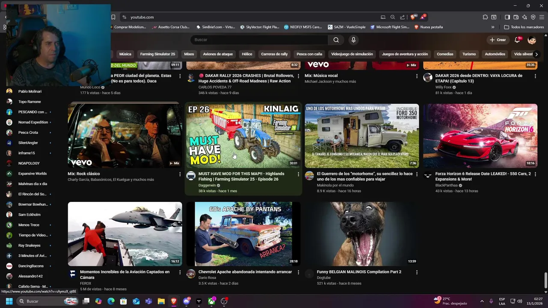Image resolution: width=548 pixels, height=308 pixels.
Task: Open the Funny Belgian Malinois dog thumbnail
Action: coord(362,234)
